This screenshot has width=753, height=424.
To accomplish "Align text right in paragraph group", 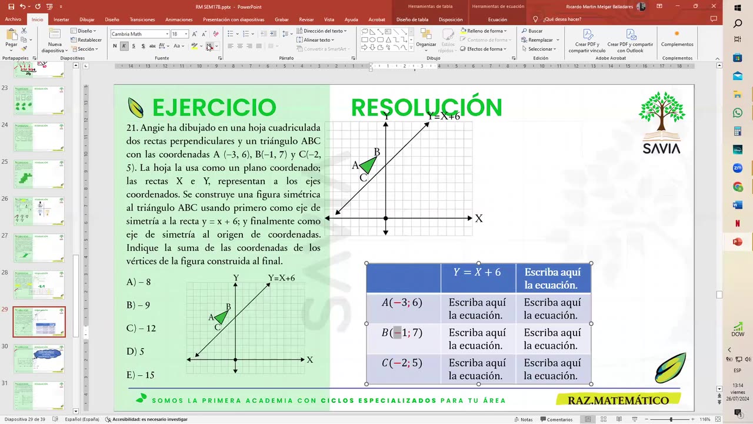I will coord(249,46).
